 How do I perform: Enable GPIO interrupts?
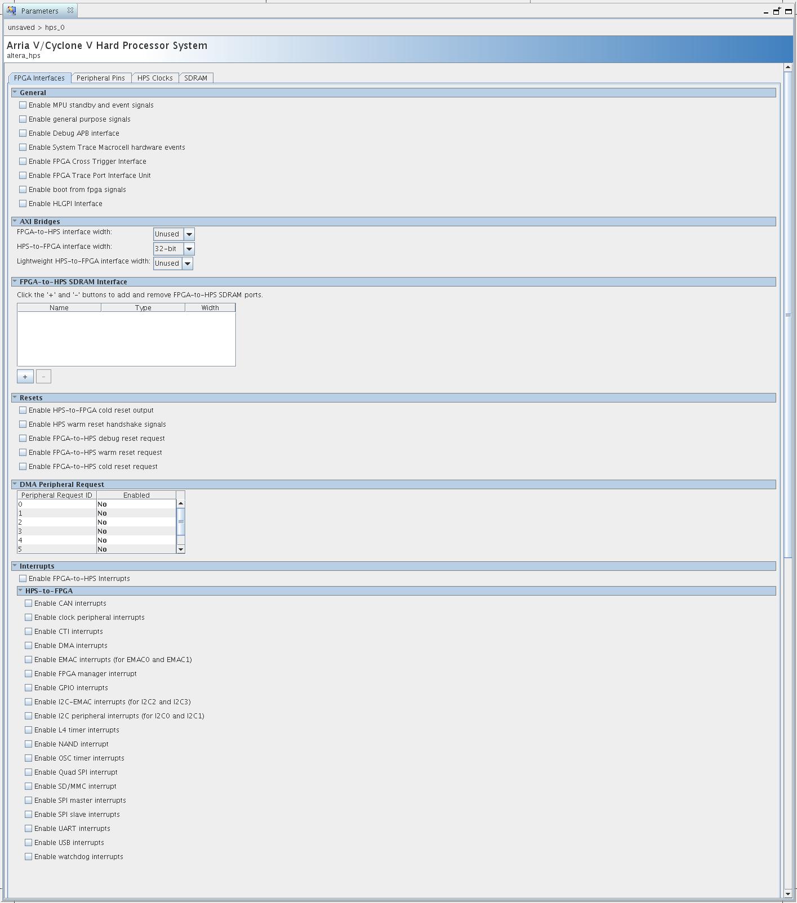[29, 688]
